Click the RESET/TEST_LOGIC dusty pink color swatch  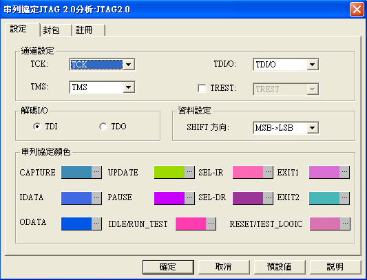(x=325, y=224)
